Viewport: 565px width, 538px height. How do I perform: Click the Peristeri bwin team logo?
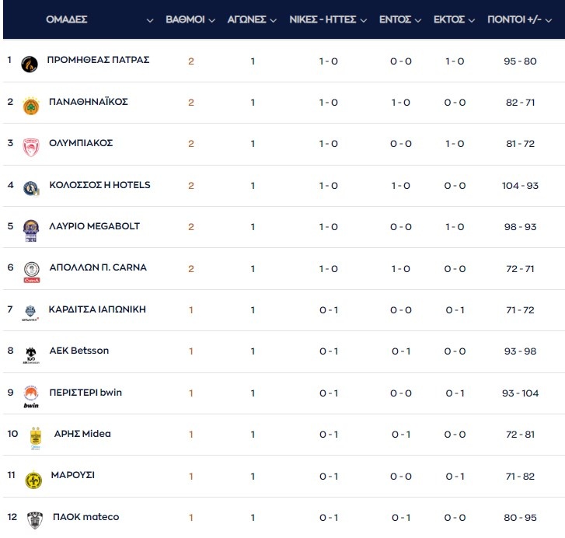coord(31,396)
